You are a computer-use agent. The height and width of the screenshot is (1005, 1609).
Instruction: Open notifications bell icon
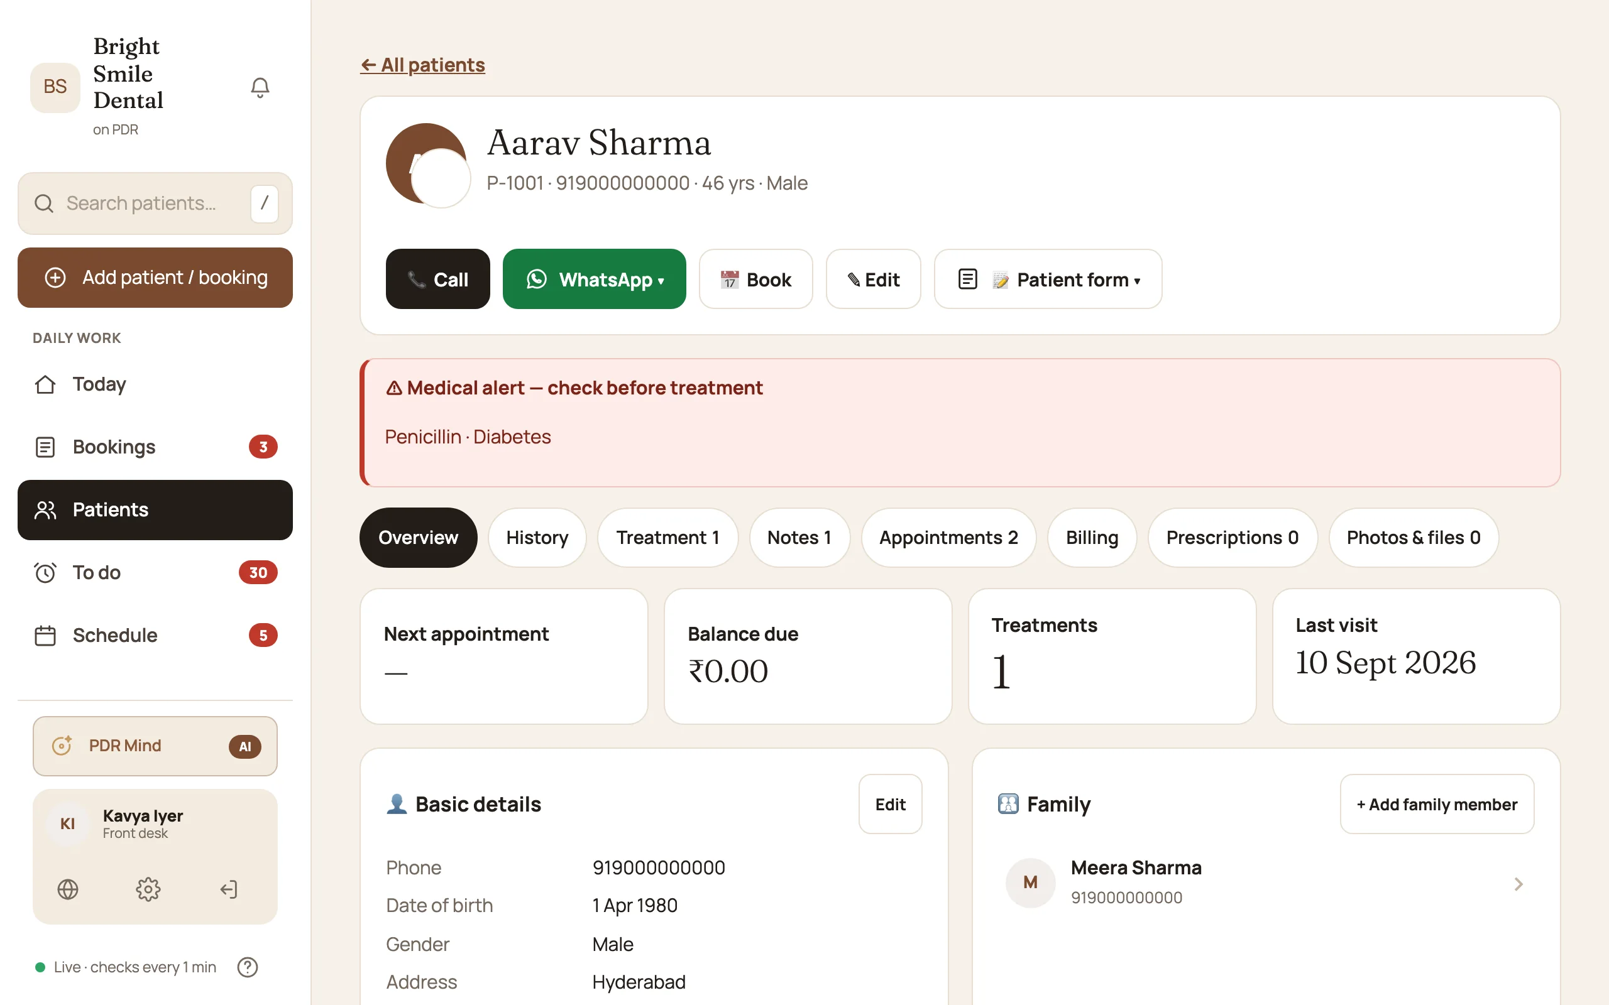[260, 87]
